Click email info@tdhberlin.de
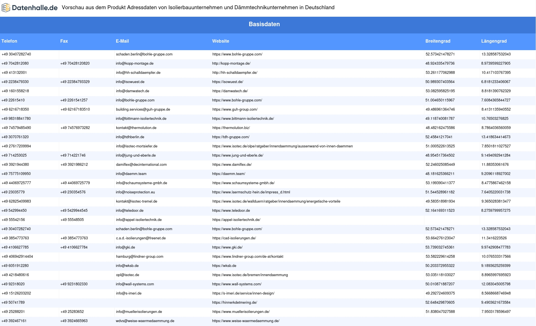536x326 pixels. tap(130, 137)
